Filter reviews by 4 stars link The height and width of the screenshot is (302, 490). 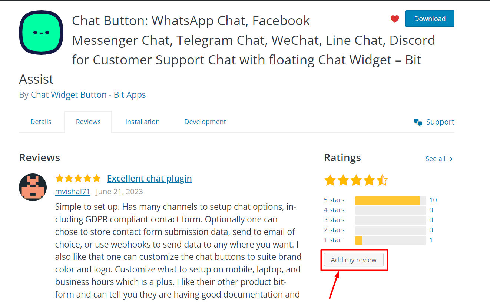[x=334, y=210]
